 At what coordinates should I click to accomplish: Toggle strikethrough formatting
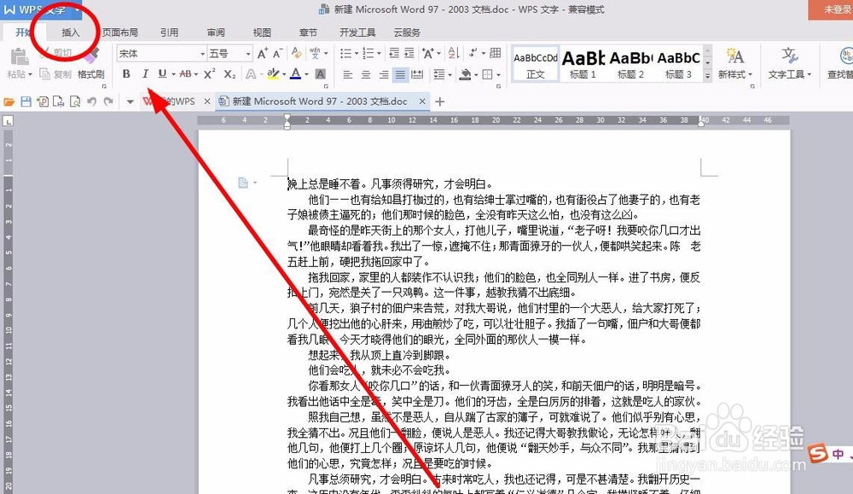(185, 74)
